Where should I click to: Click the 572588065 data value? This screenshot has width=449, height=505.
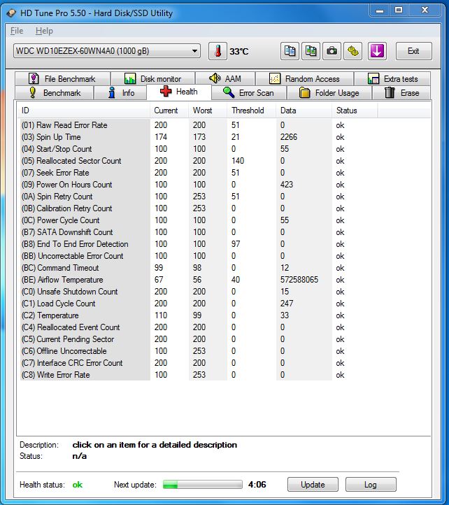(x=299, y=280)
